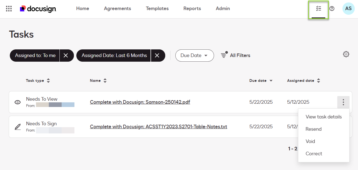Go to the Templates tab
Image resolution: width=358 pixels, height=170 pixels.
(157, 9)
